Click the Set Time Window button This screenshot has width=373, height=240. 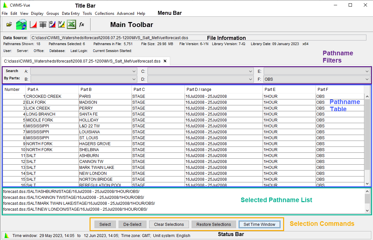pyautogui.click(x=259, y=224)
